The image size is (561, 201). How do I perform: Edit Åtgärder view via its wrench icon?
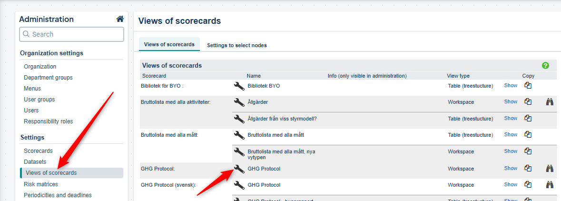(239, 102)
